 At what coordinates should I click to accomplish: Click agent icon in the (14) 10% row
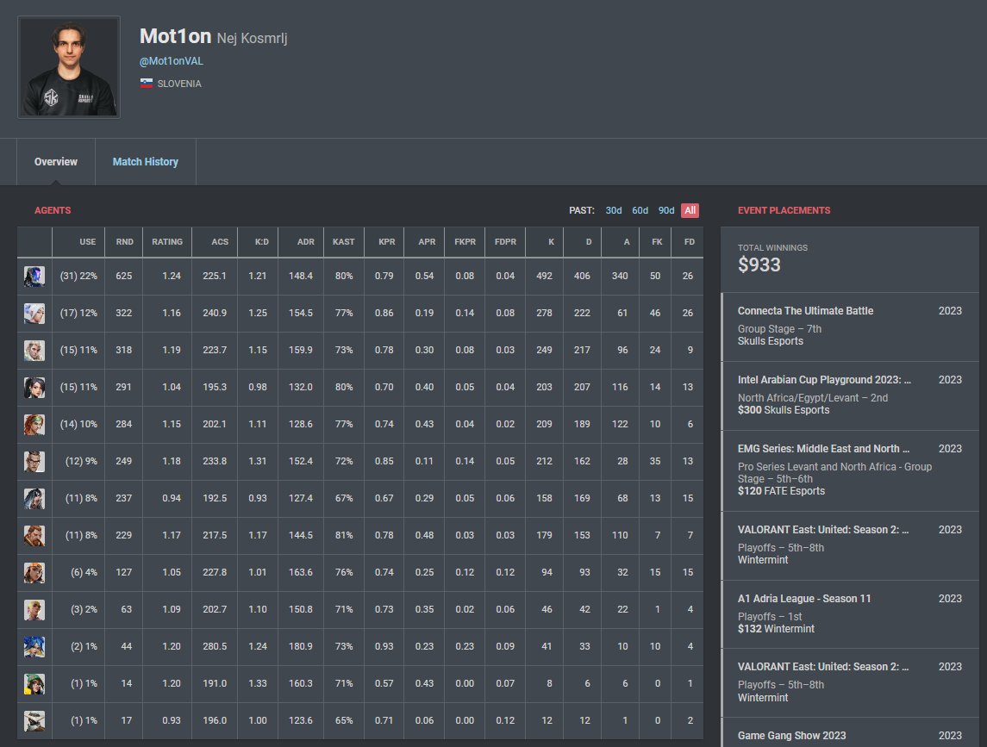click(34, 424)
